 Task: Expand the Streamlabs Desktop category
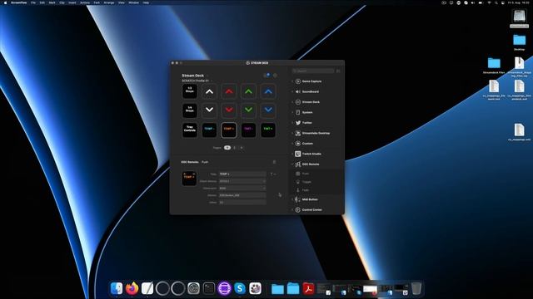point(316,133)
